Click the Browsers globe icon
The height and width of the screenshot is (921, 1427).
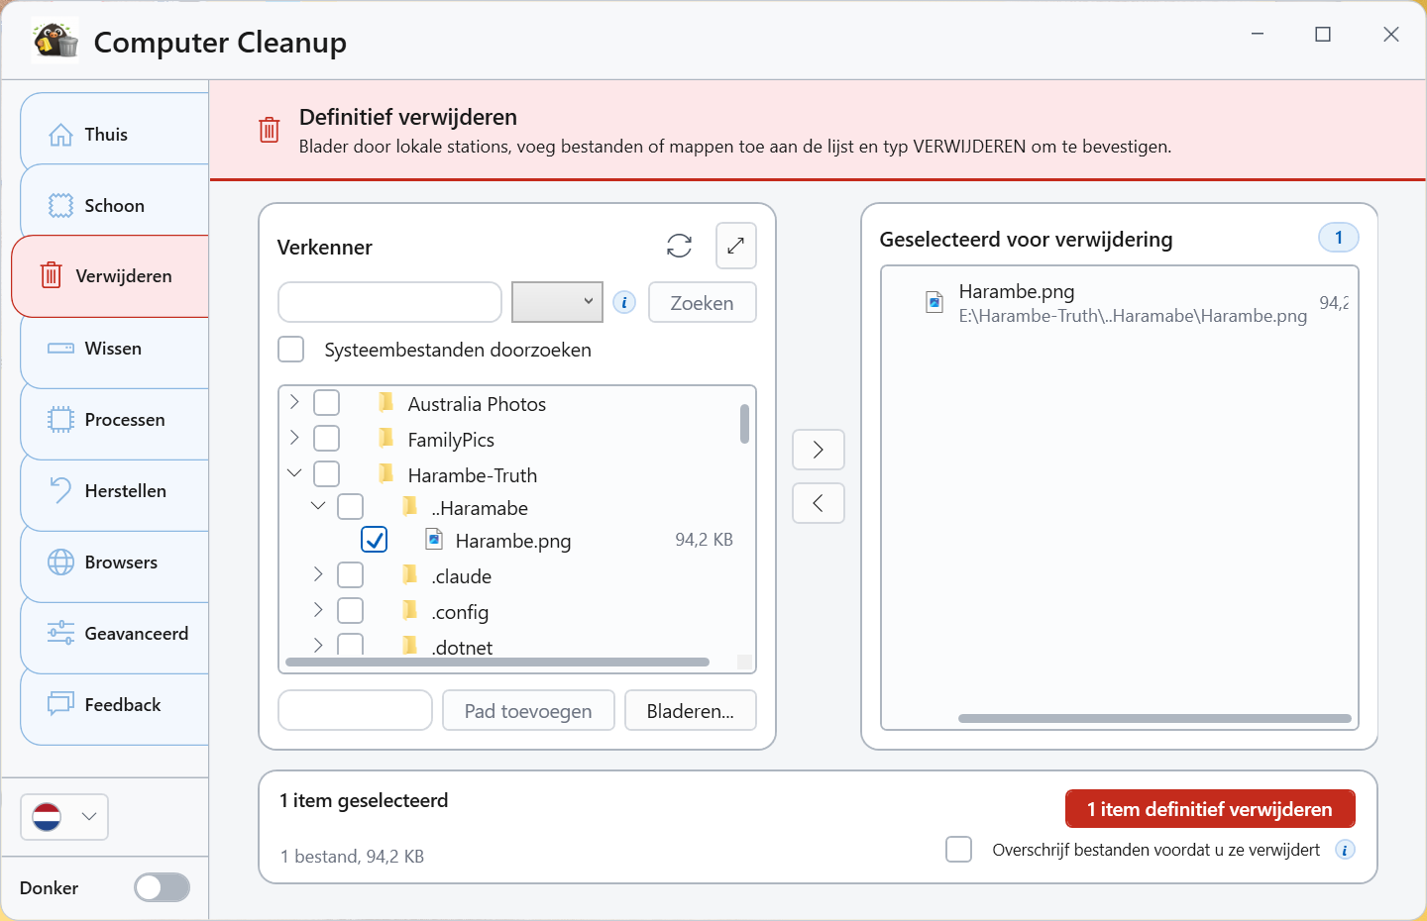tap(60, 563)
